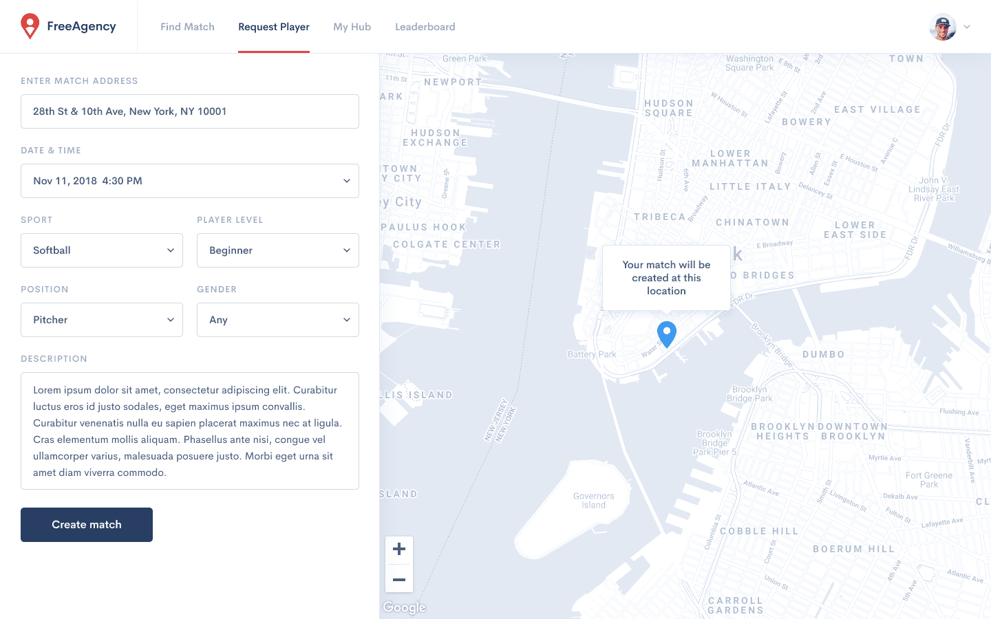
Task: Click inside the Description text area
Action: coord(190,431)
